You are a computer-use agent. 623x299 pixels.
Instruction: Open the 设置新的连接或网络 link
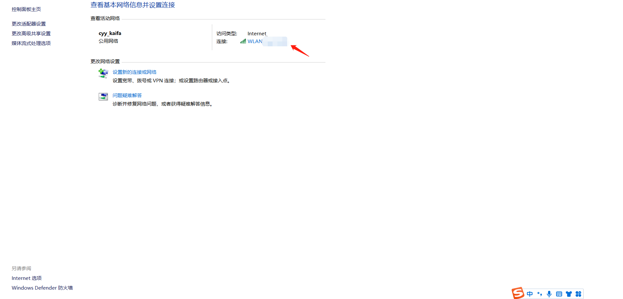pyautogui.click(x=134, y=72)
